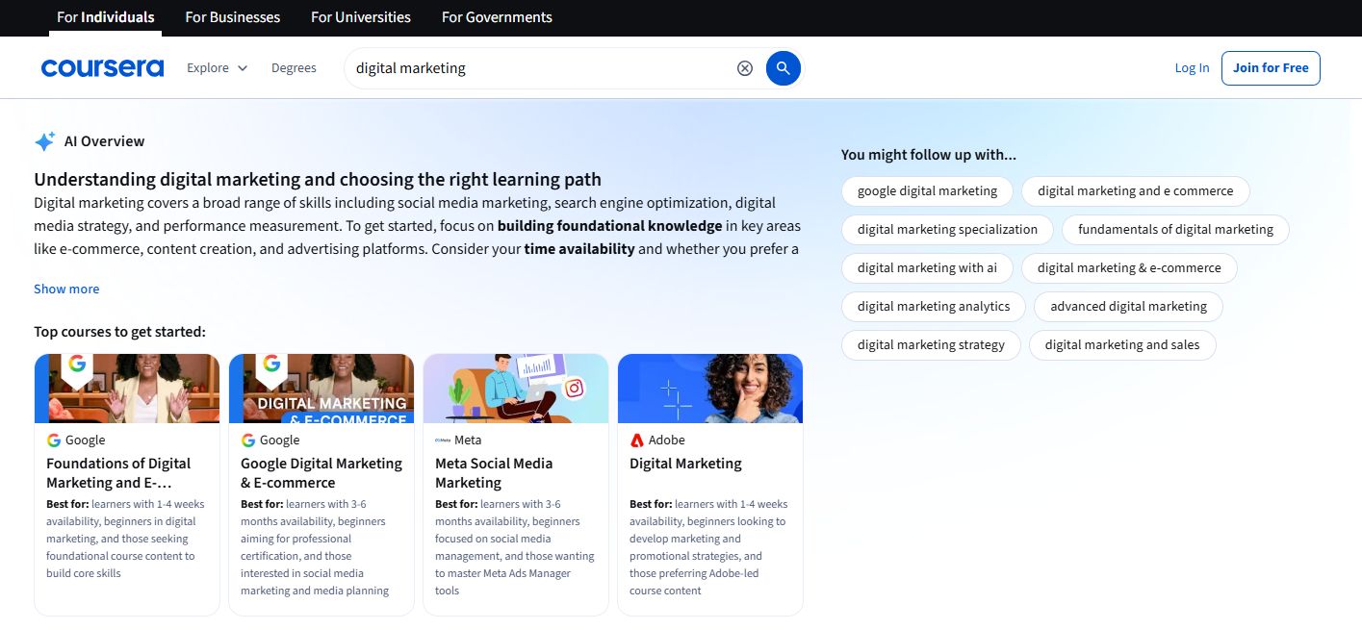Switch to the For Individuals tab
This screenshot has width=1362, height=629.
tap(106, 17)
